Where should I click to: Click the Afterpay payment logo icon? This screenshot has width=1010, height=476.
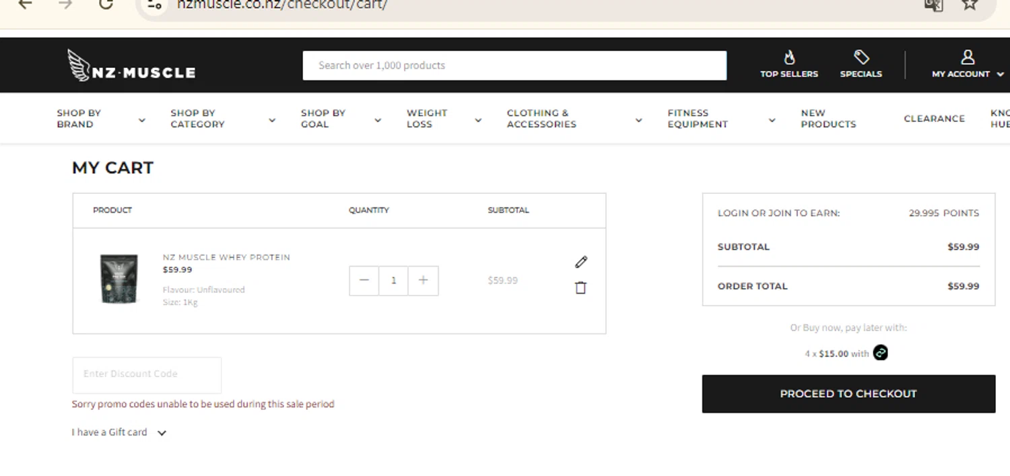[x=881, y=353]
